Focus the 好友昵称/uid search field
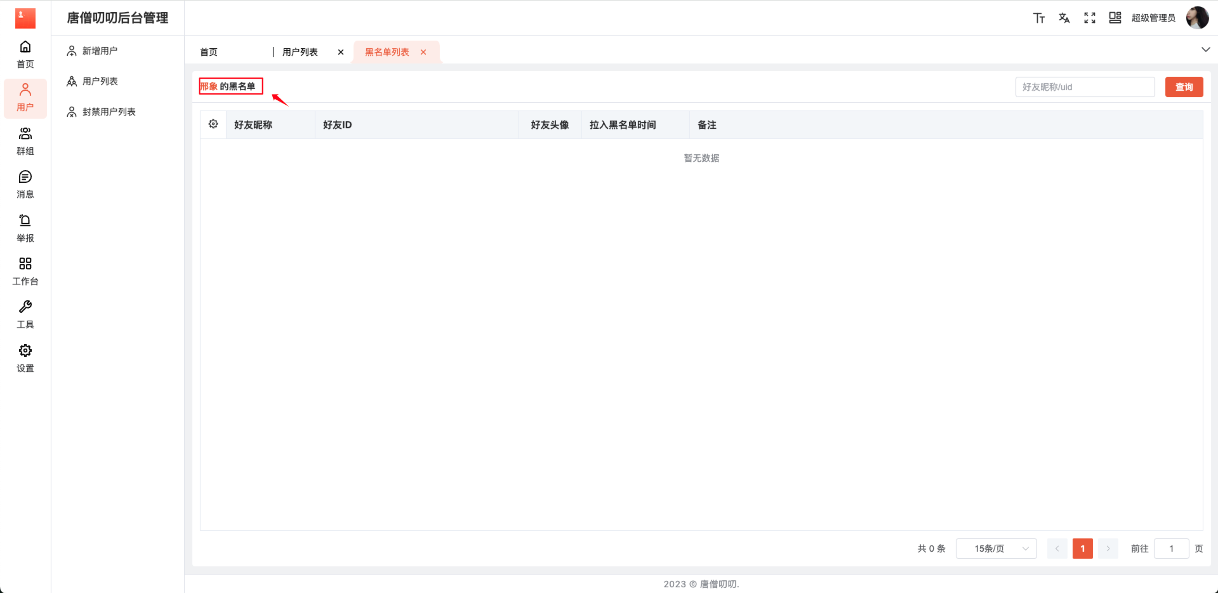Viewport: 1218px width, 593px height. coord(1085,87)
